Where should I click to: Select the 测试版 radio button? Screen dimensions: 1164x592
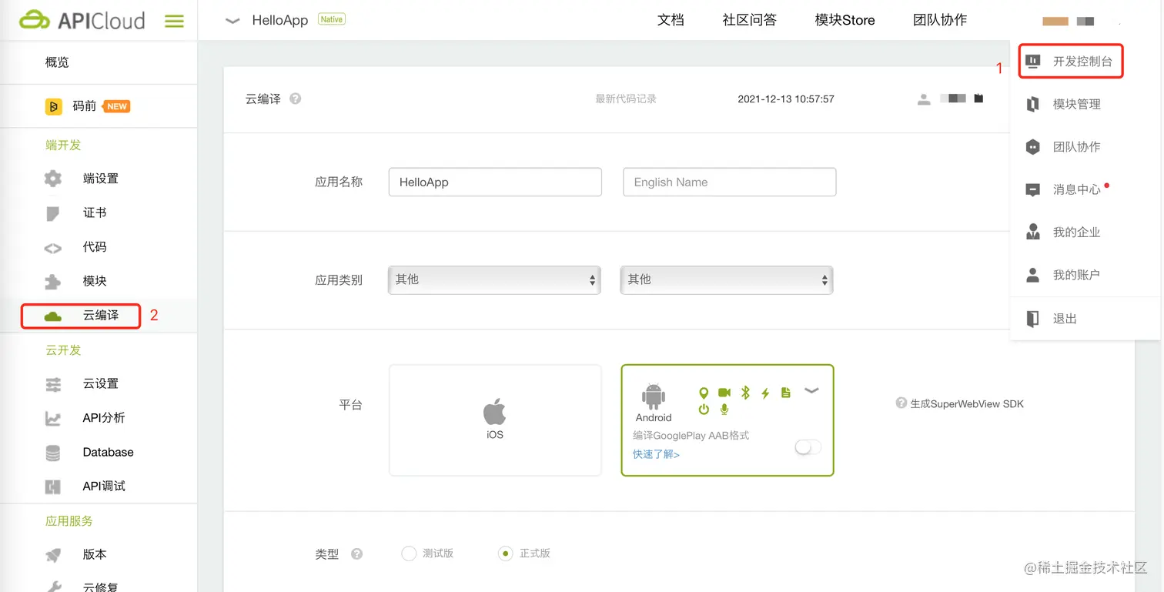pyautogui.click(x=409, y=553)
